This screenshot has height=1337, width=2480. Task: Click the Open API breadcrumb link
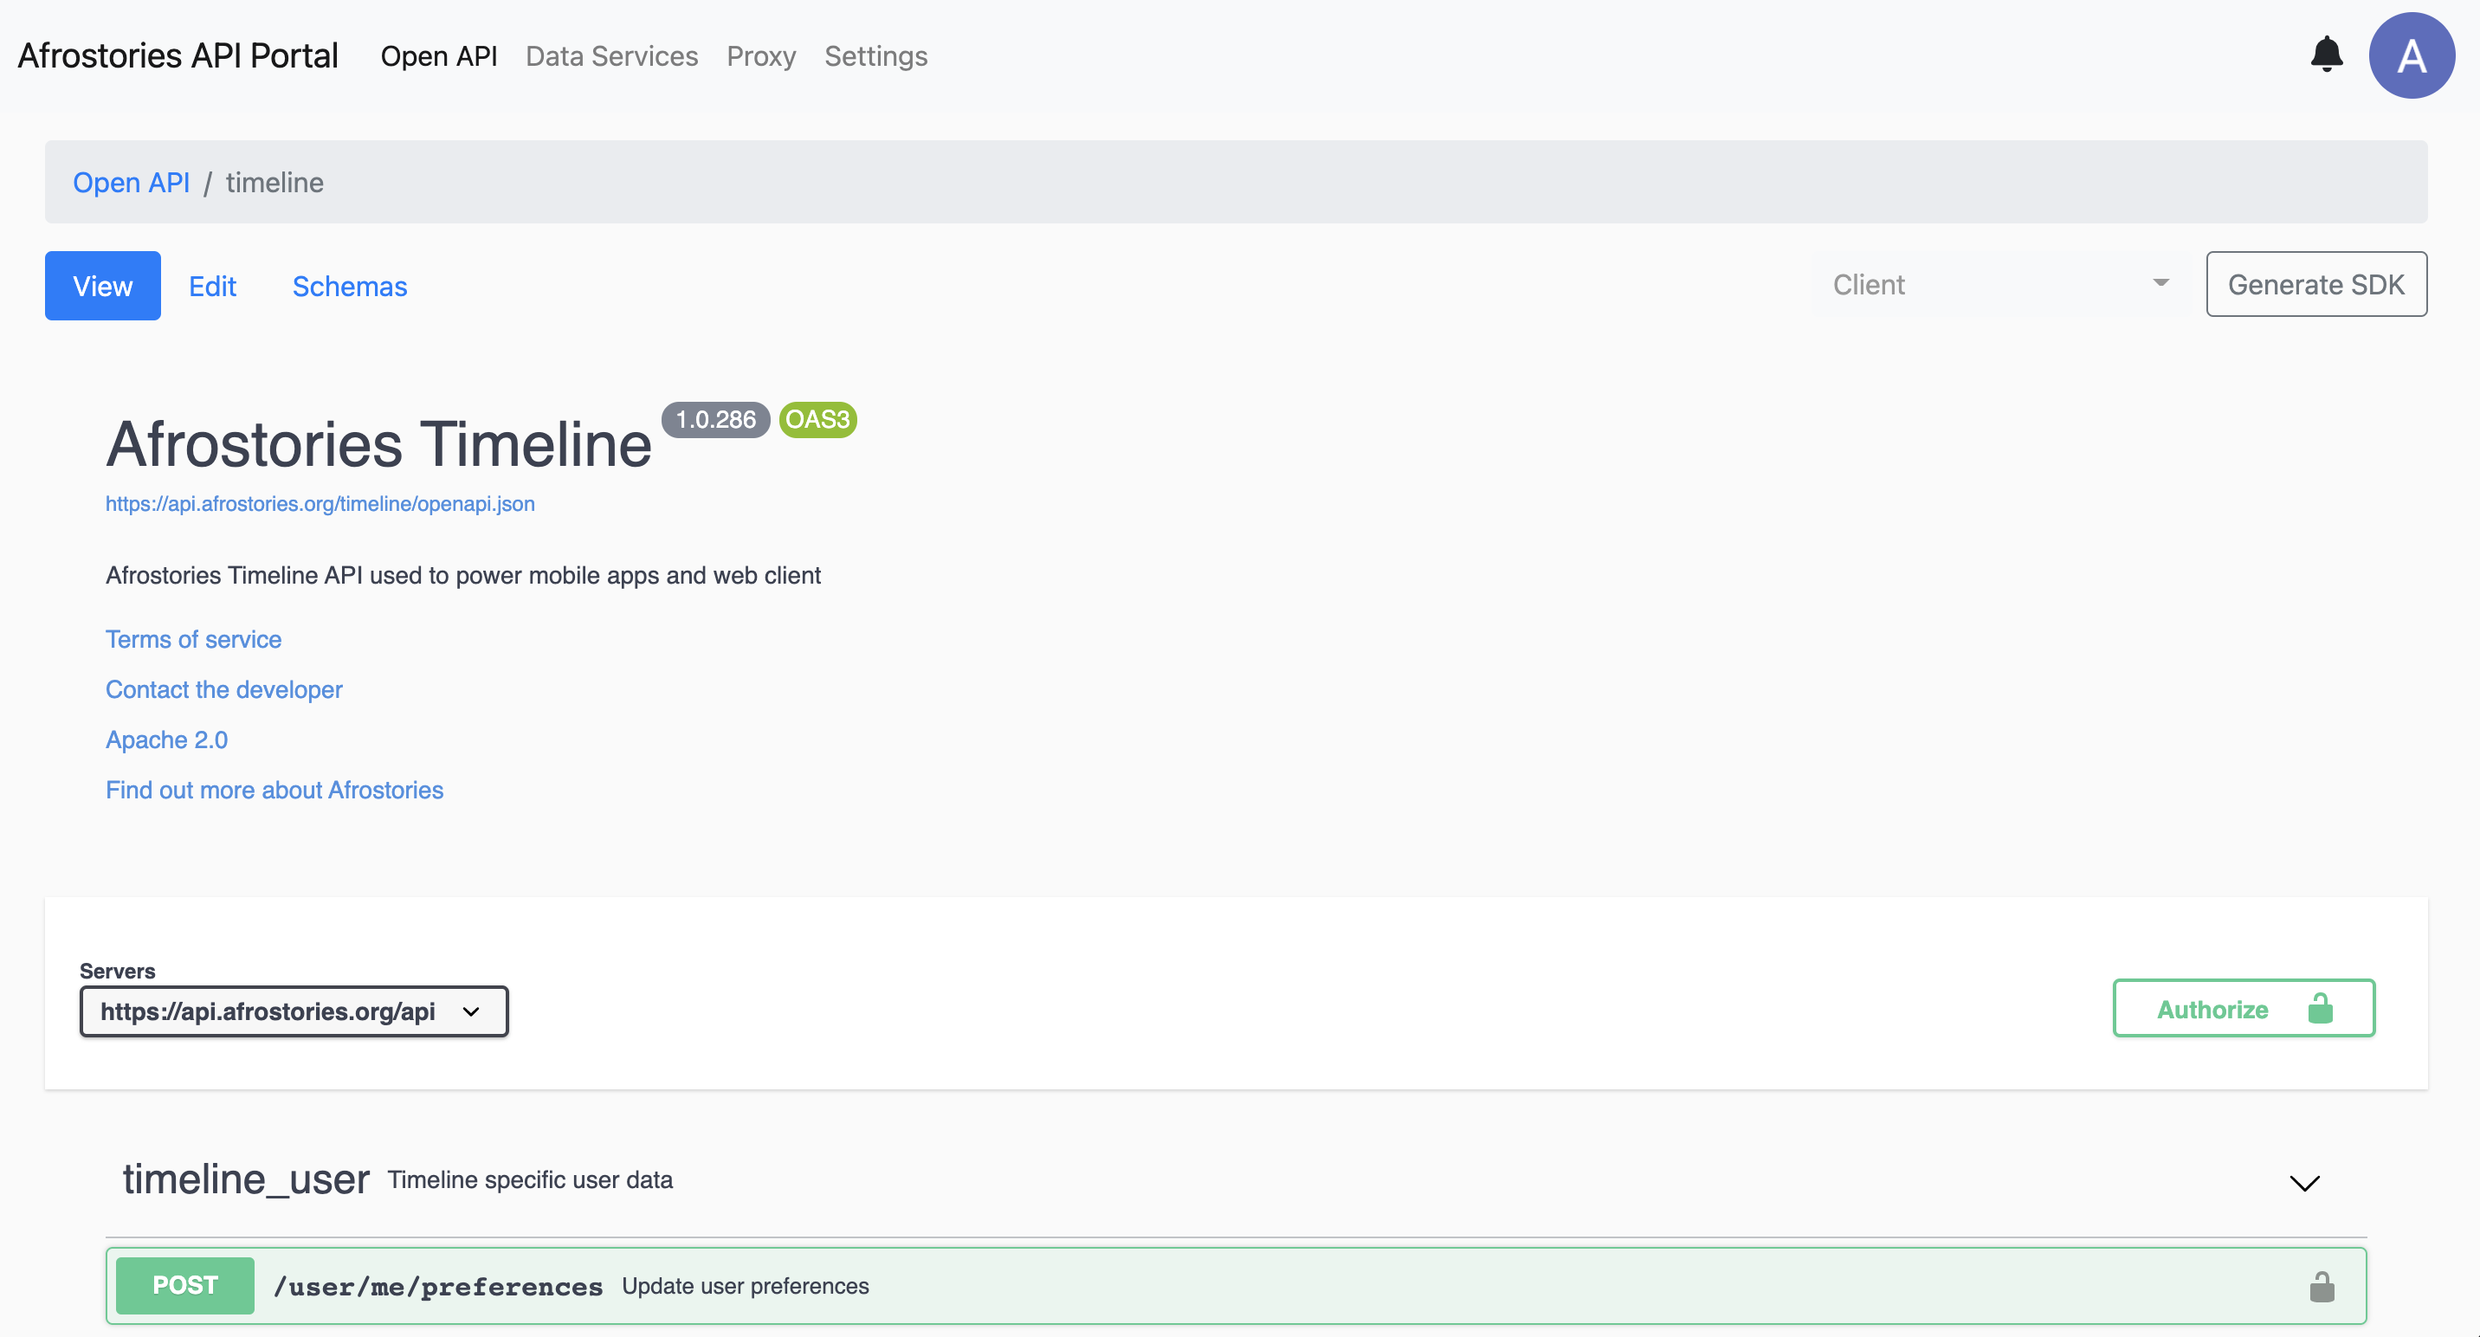(131, 182)
